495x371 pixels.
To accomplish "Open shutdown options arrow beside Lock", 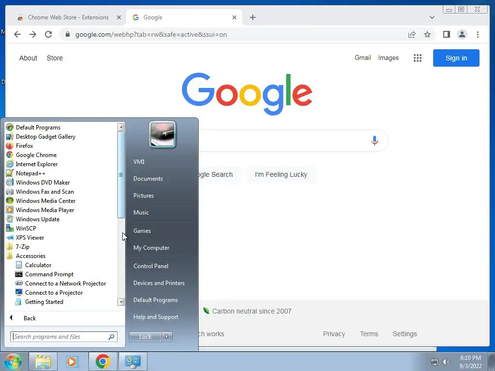I will (x=167, y=337).
